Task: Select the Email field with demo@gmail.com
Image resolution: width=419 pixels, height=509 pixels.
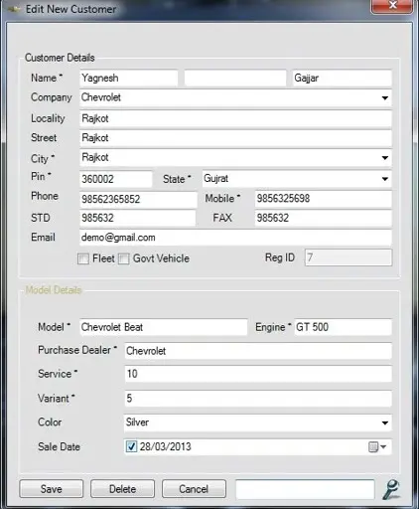Action: tap(235, 238)
